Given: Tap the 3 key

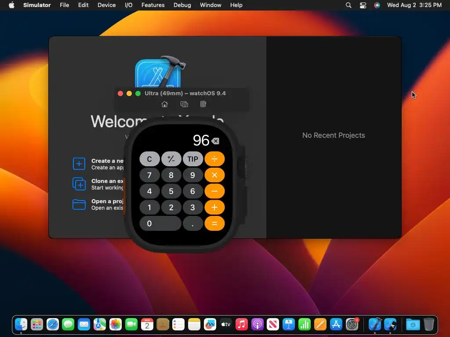Looking at the screenshot, I should click(193, 207).
